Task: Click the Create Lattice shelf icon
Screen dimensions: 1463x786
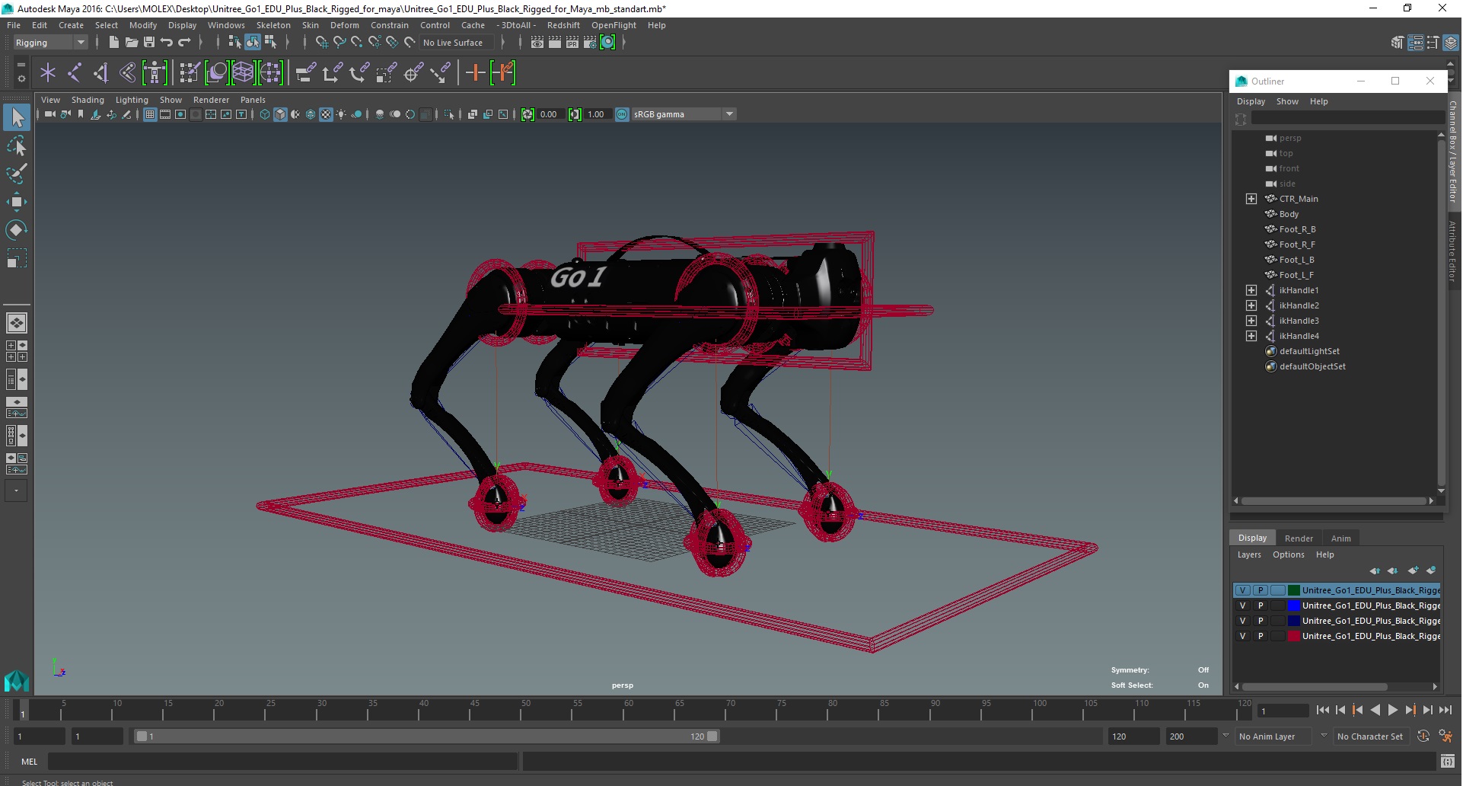Action: click(x=243, y=73)
